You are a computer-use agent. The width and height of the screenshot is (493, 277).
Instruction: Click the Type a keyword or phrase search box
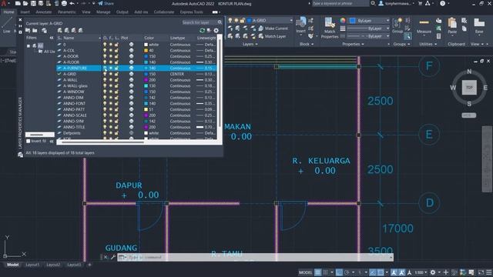(340, 3)
